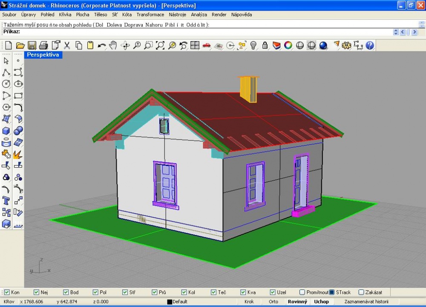Select the Box solid tool
426x307 pixels.
6,131
